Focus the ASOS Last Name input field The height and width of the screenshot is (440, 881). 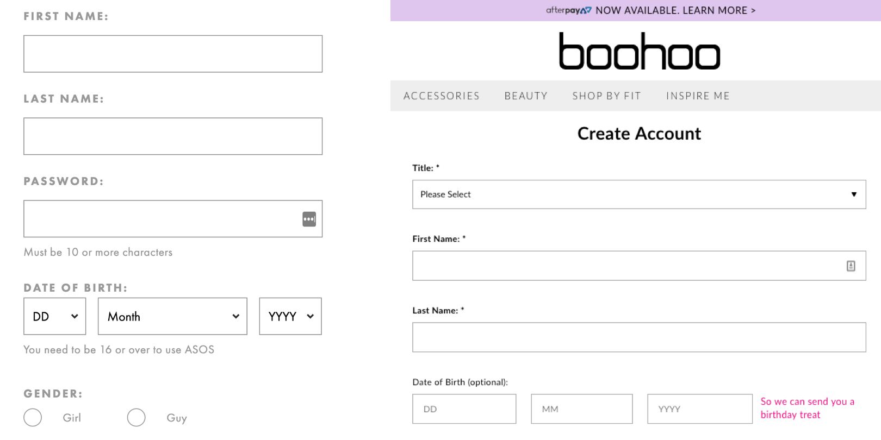173,136
